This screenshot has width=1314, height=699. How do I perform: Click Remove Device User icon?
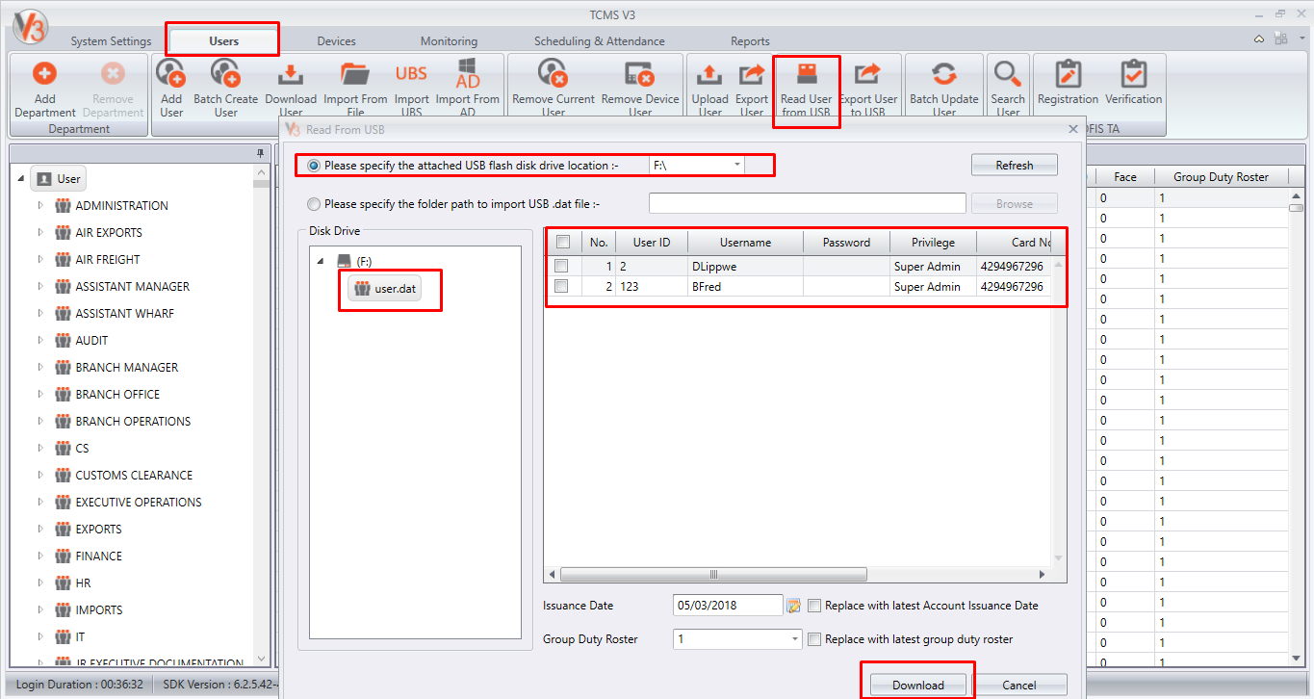point(640,74)
